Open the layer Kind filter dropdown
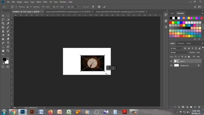Screen dimensions: 204x115 [176, 48]
